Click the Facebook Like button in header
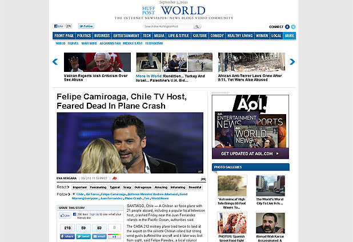Viewport: 353px width, 242px height. point(58,26)
